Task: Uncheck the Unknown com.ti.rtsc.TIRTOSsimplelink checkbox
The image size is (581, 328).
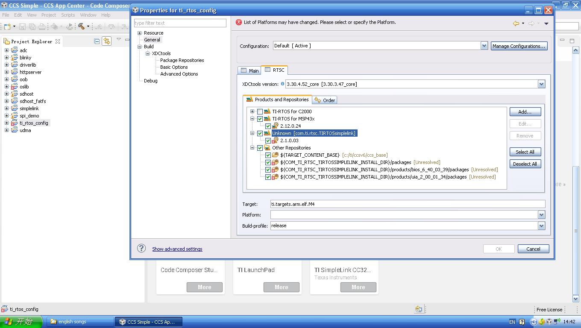Action: click(x=260, y=133)
